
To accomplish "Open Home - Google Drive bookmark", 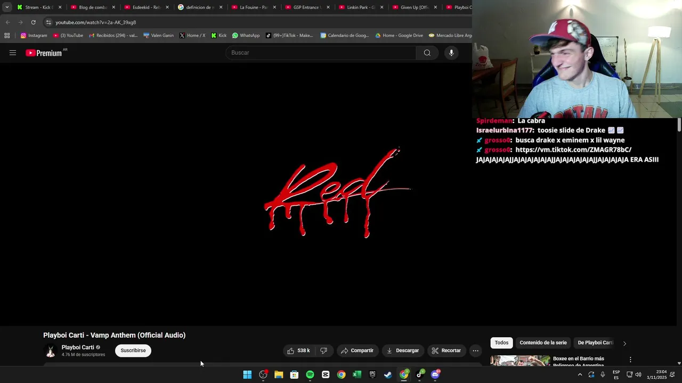I will tap(399, 36).
